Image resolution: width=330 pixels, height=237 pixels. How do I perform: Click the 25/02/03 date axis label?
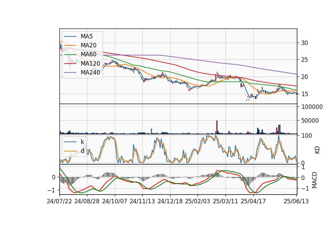(x=198, y=201)
